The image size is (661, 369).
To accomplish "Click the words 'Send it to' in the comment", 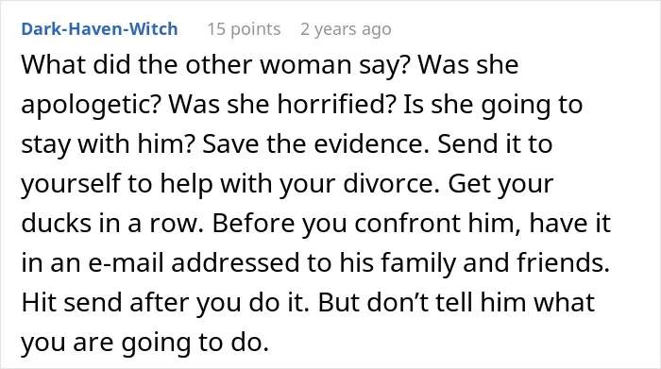I will tap(495, 144).
